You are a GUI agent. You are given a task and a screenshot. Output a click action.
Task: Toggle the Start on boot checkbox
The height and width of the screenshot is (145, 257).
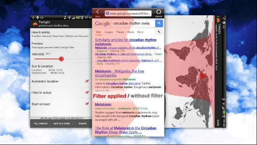tap(87, 104)
